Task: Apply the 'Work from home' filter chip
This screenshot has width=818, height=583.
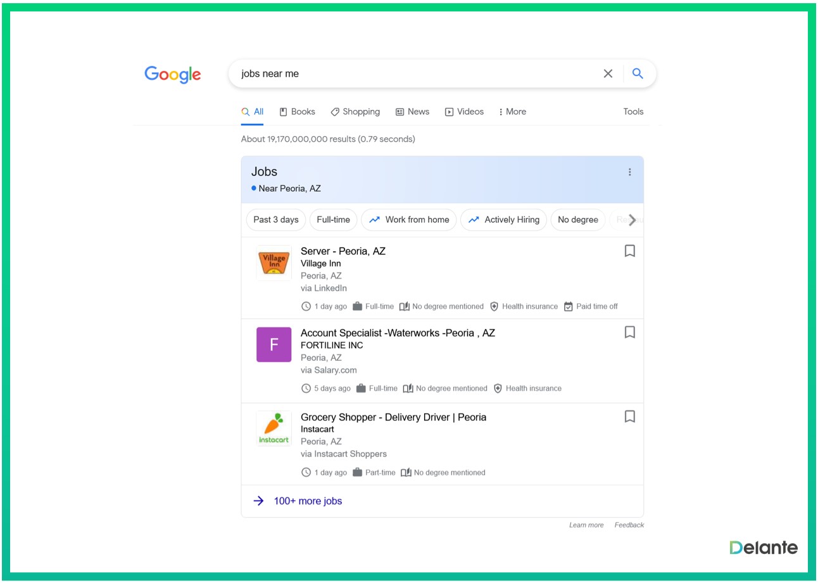Action: pos(409,220)
